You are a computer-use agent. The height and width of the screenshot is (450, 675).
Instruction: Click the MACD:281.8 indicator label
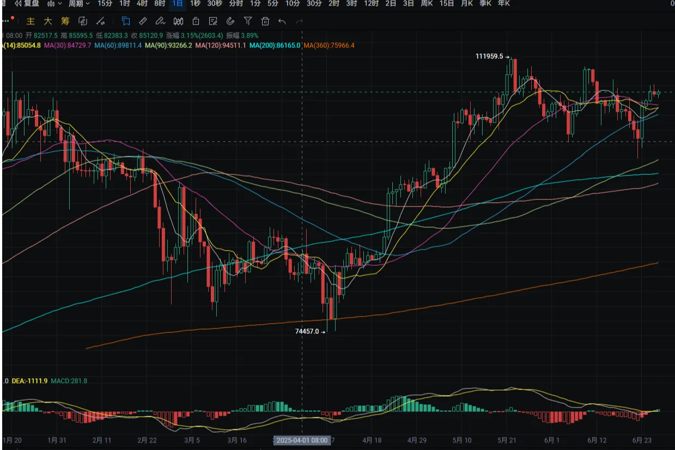point(69,381)
